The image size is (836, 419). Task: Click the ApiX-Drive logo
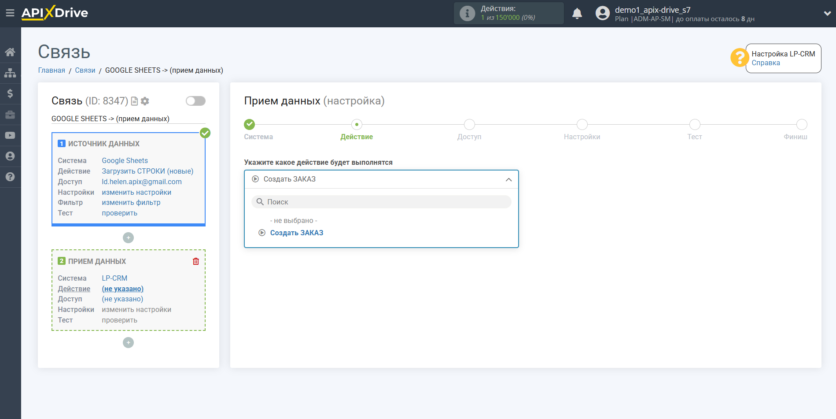[x=55, y=13]
